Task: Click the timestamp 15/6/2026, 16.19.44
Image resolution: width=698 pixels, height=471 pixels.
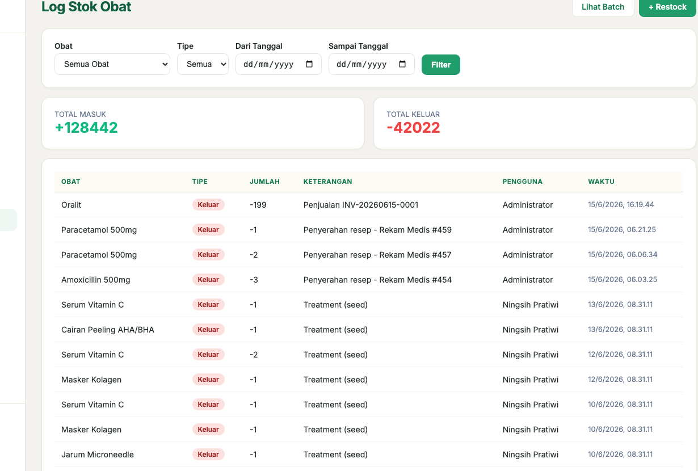Action: click(621, 205)
